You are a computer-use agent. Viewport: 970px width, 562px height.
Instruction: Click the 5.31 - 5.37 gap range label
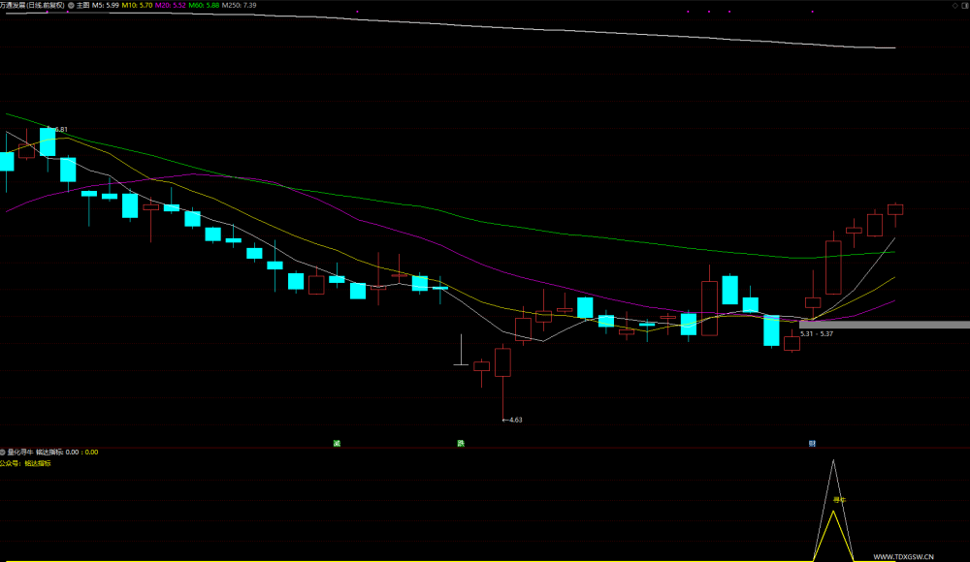[817, 333]
